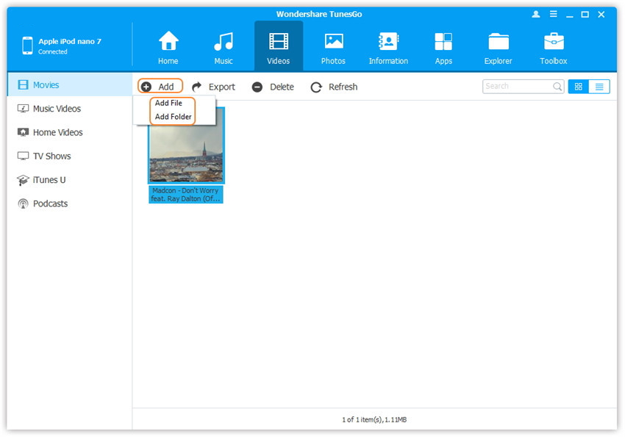Go to Information contacts section
625x437 pixels.
pyautogui.click(x=388, y=47)
